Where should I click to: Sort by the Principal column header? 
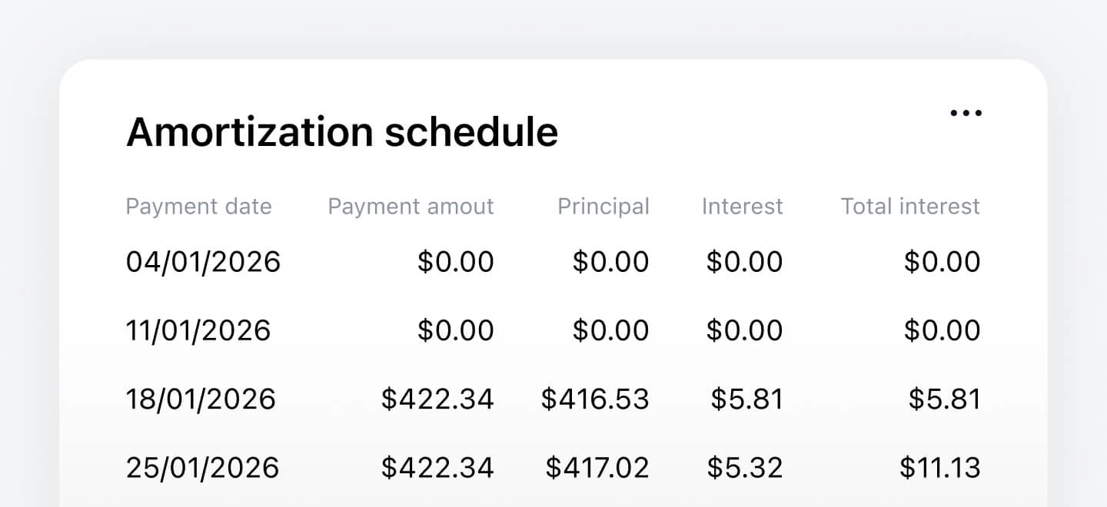(603, 206)
